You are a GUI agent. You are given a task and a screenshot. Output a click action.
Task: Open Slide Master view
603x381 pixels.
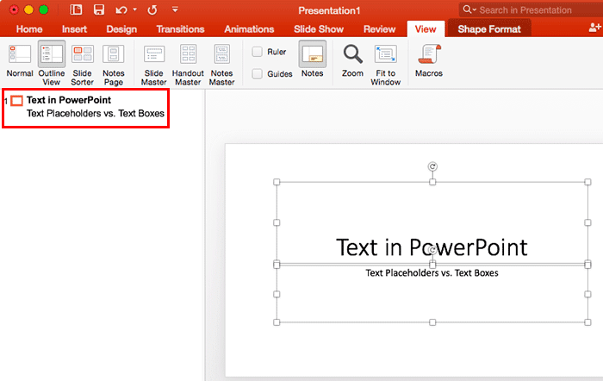point(154,65)
